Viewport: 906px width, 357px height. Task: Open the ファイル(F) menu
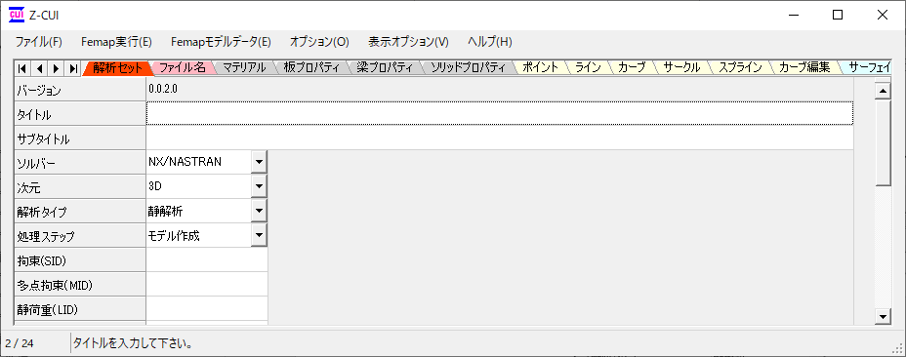tap(39, 42)
